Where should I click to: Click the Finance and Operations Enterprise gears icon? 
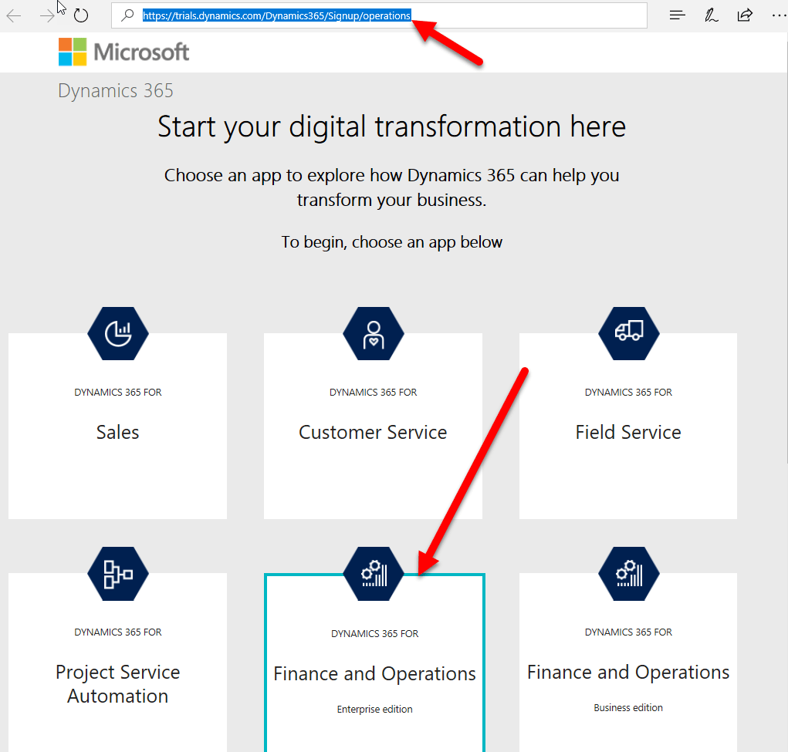click(373, 573)
